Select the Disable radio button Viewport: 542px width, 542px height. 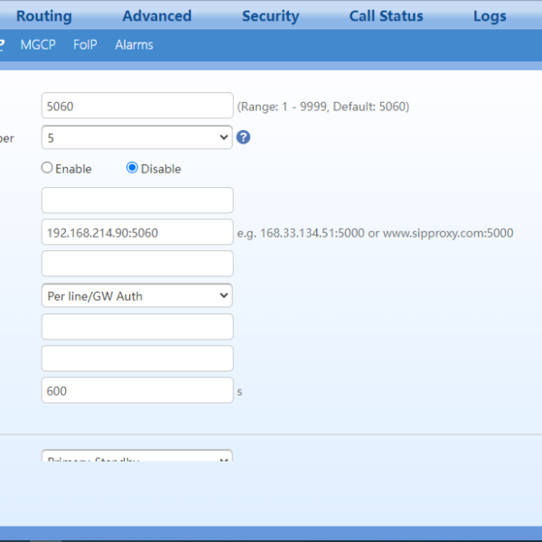click(132, 168)
